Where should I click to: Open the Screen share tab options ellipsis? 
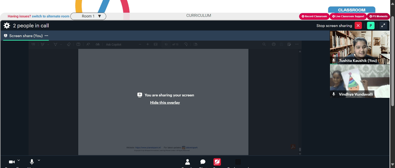(46, 36)
